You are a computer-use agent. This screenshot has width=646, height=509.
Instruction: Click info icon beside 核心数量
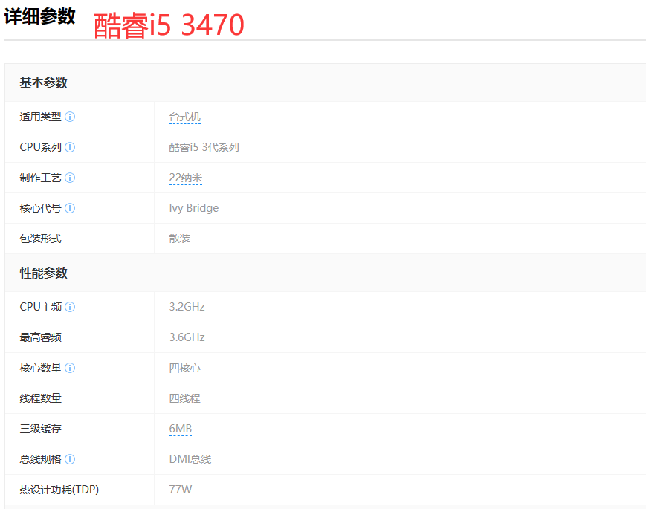click(x=70, y=368)
